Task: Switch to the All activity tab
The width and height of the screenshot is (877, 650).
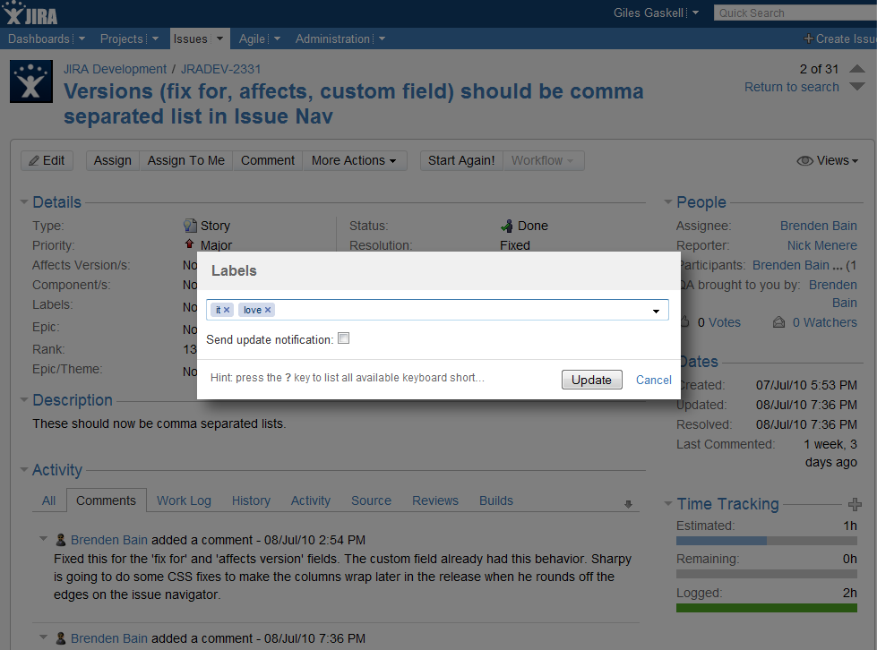Action: [x=48, y=500]
